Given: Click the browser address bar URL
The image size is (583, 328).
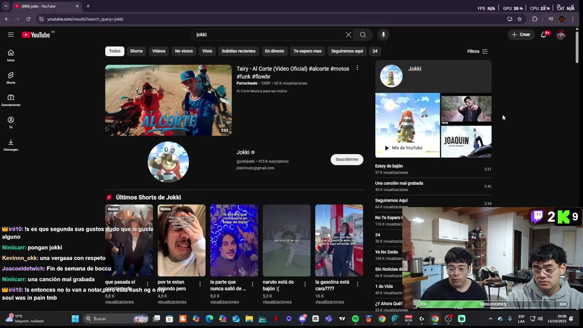Looking at the screenshot, I should 85,19.
